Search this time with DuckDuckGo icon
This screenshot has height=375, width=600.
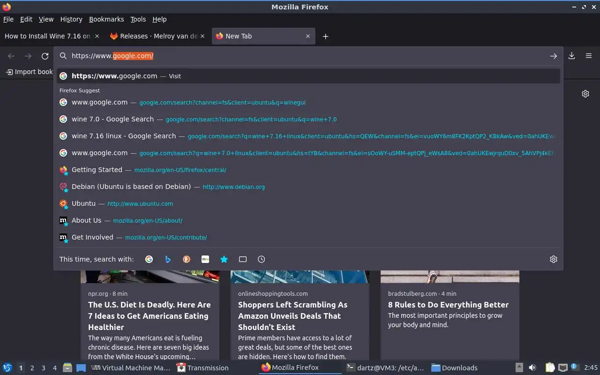click(x=187, y=259)
